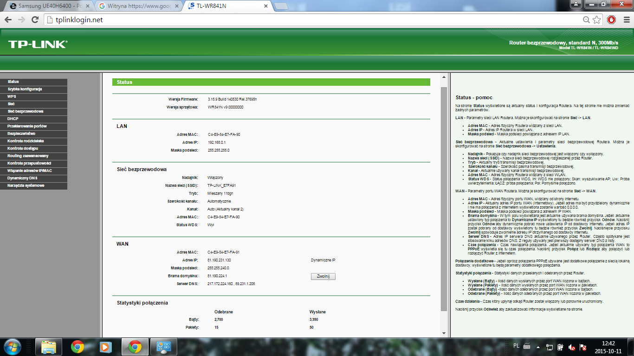Click the Brama domyślna value 81.190.224.1

tap(217, 276)
